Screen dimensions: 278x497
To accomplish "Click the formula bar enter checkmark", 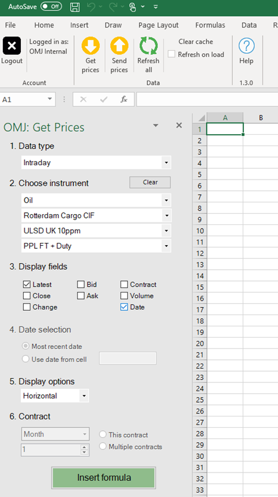I will click(x=104, y=100).
